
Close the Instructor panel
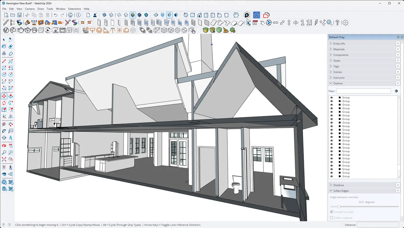(398, 77)
